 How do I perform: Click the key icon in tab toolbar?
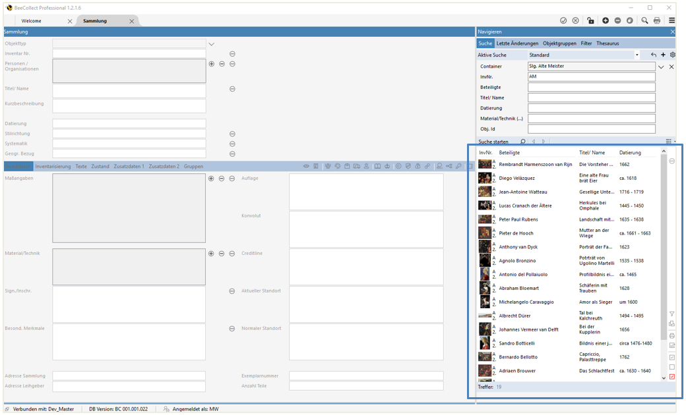(458, 167)
